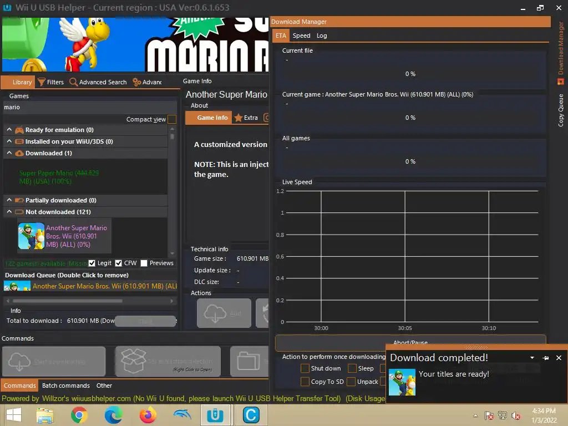Open Google Chrome from taskbar
Image resolution: width=568 pixels, height=426 pixels.
pyautogui.click(x=79, y=415)
